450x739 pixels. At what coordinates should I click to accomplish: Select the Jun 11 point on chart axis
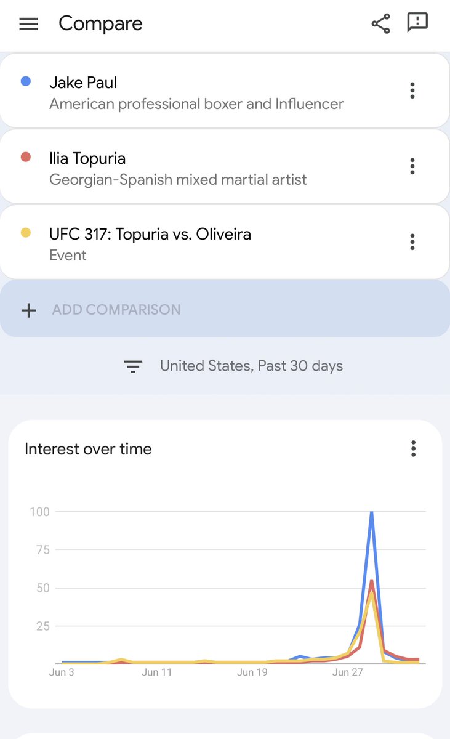click(157, 672)
